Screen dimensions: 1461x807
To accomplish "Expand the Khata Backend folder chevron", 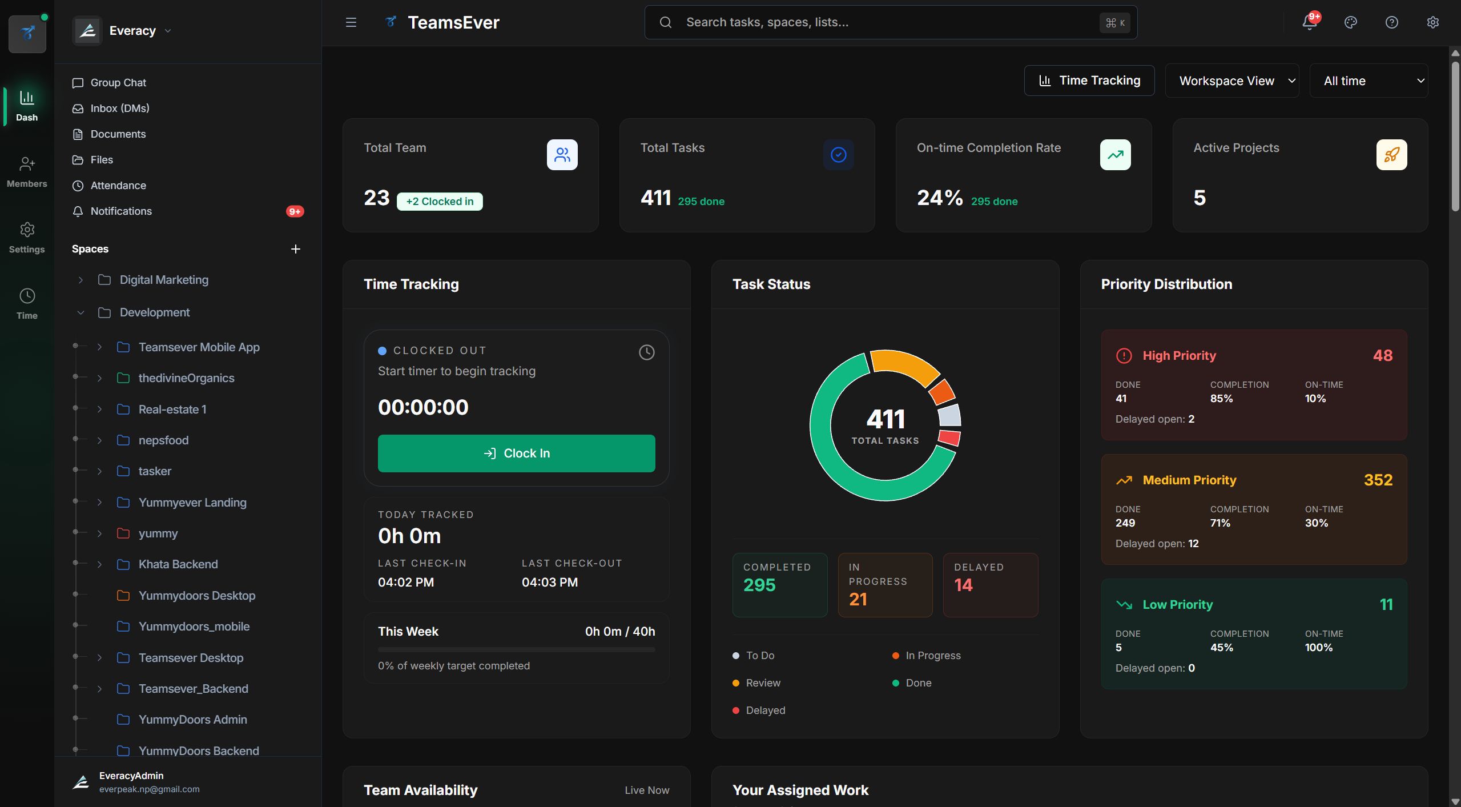I will point(99,564).
